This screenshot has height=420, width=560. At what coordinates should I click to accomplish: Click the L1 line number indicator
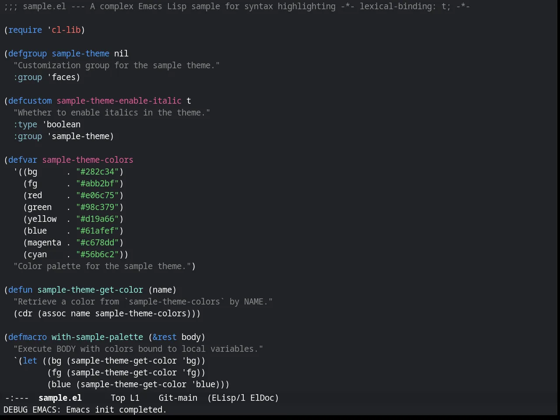[x=134, y=398]
